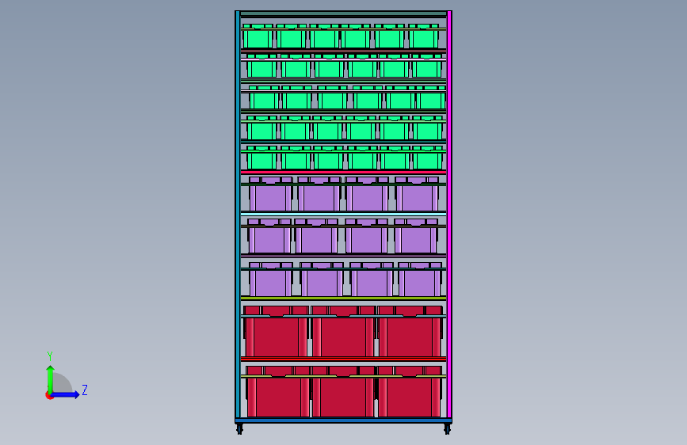Click the Z label on the triad
Image resolution: width=687 pixels, height=445 pixels.
(85, 390)
